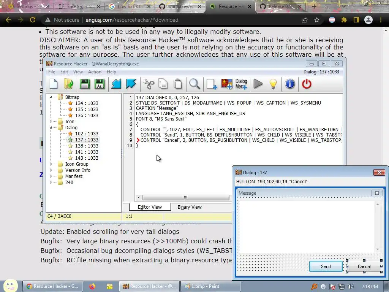
Task: Expand the Version Info folder
Action: 51,170
